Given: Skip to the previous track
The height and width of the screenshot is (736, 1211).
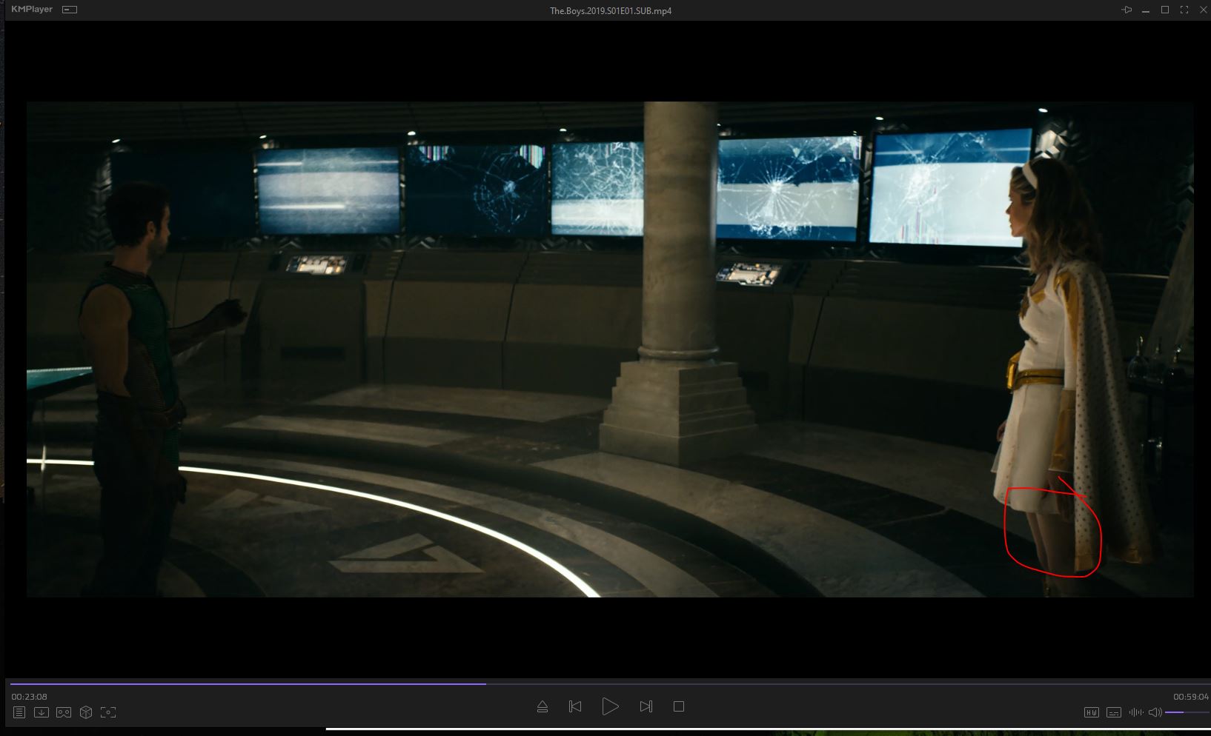Looking at the screenshot, I should (575, 707).
